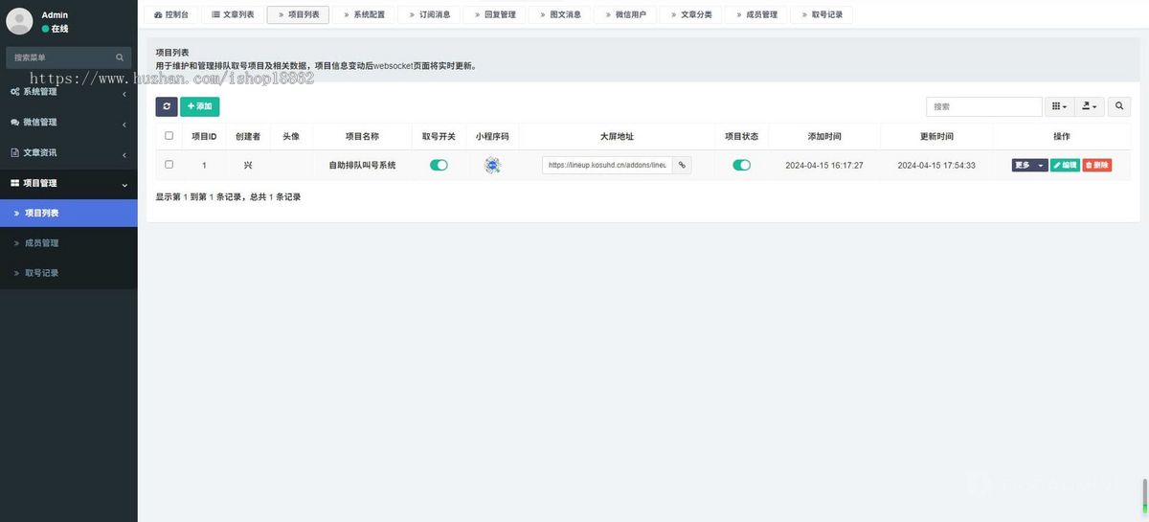Image resolution: width=1149 pixels, height=522 pixels.
Task: Click the magnifier icon in sidebar menu search
Action: pyautogui.click(x=120, y=57)
